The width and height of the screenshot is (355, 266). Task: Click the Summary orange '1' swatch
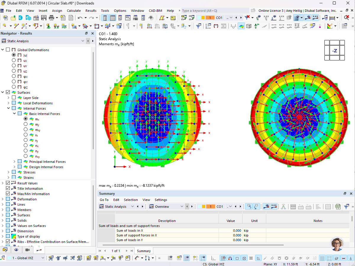pos(210,207)
